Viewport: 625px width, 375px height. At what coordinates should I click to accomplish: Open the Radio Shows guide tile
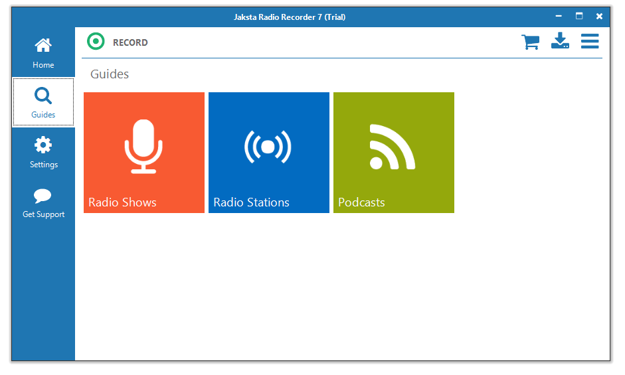click(144, 153)
